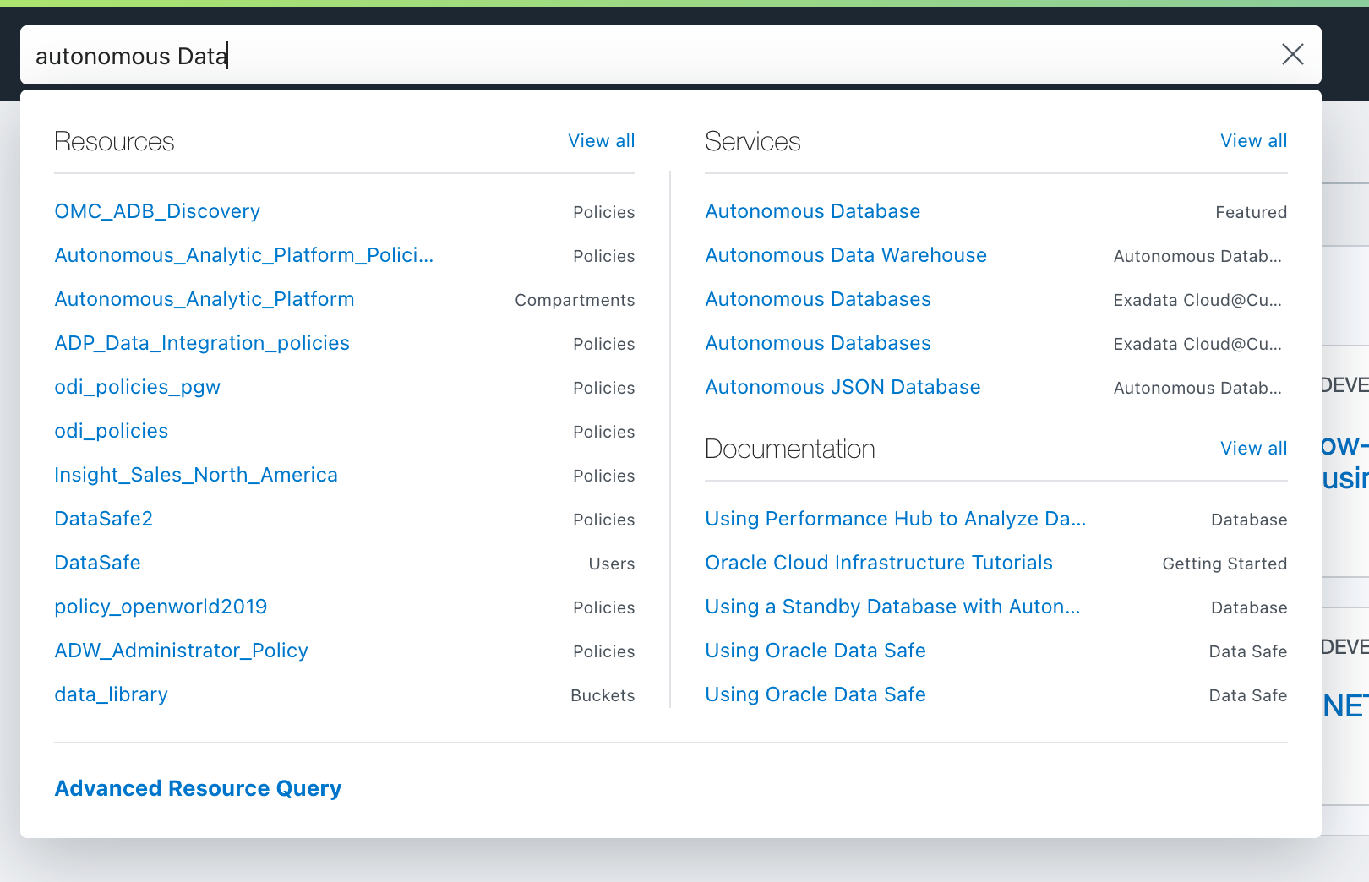
Task: Open the OMC_ADB_Discovery policy
Action: tap(157, 211)
